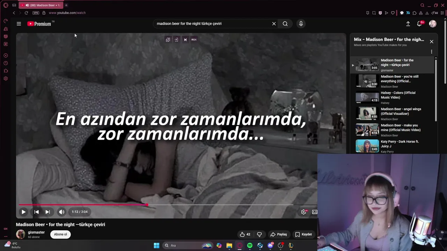Viewport: 447px width, 251px height.
Task: Open the downloads toolbar icon
Action: click(427, 13)
